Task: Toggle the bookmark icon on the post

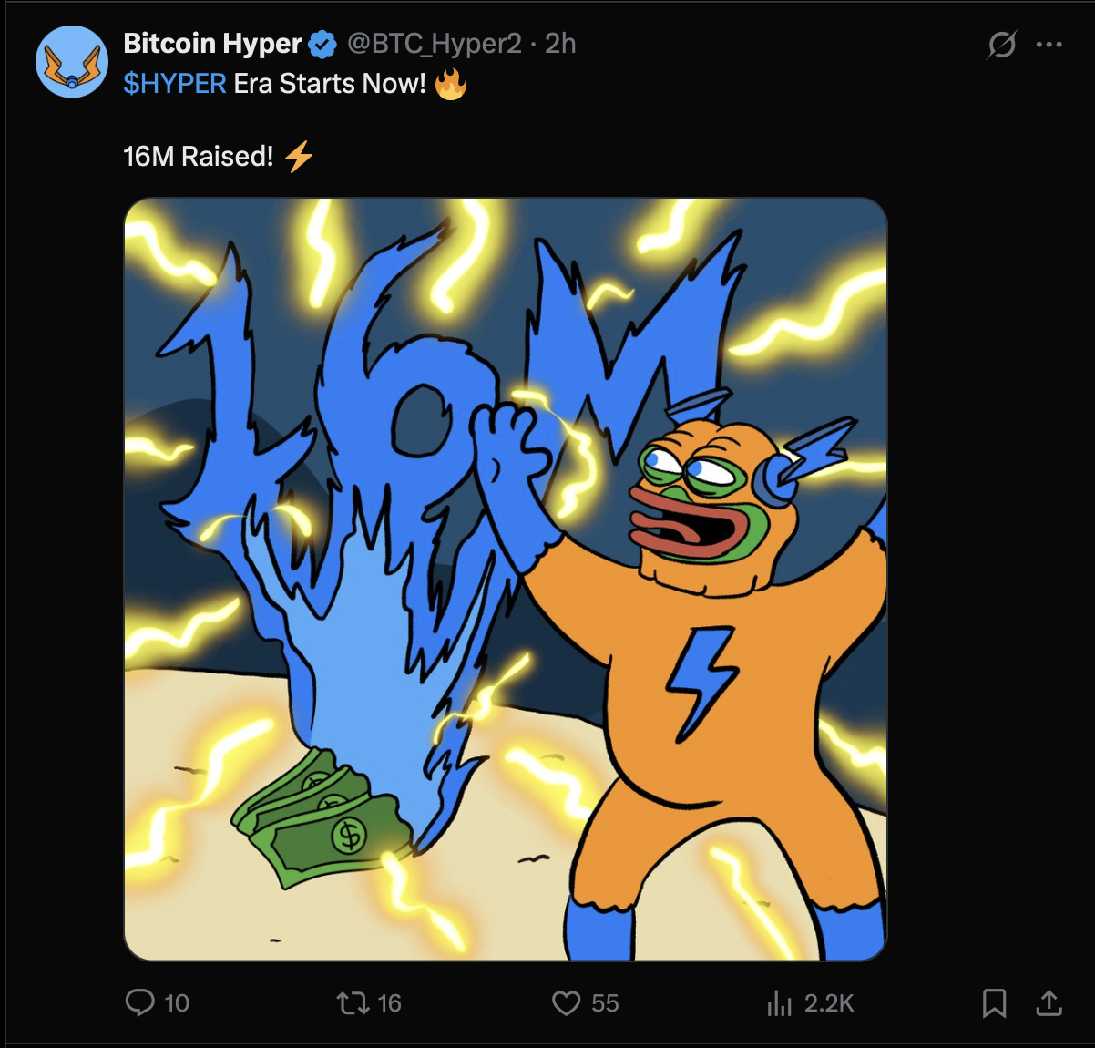Action: click(x=994, y=1003)
